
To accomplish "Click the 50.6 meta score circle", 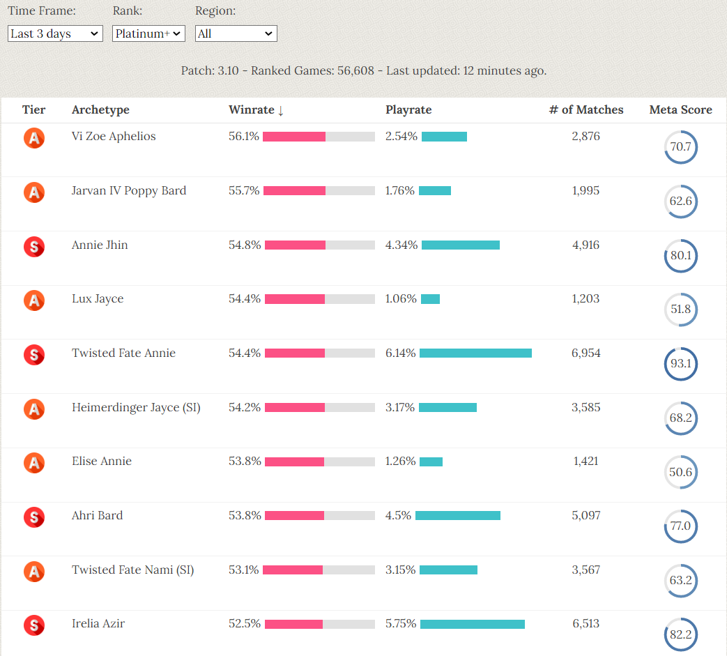I will pos(680,472).
